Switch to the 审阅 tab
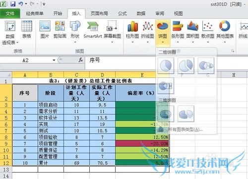Image resolution: width=248 pixels, height=179 pixels. [x=160, y=13]
